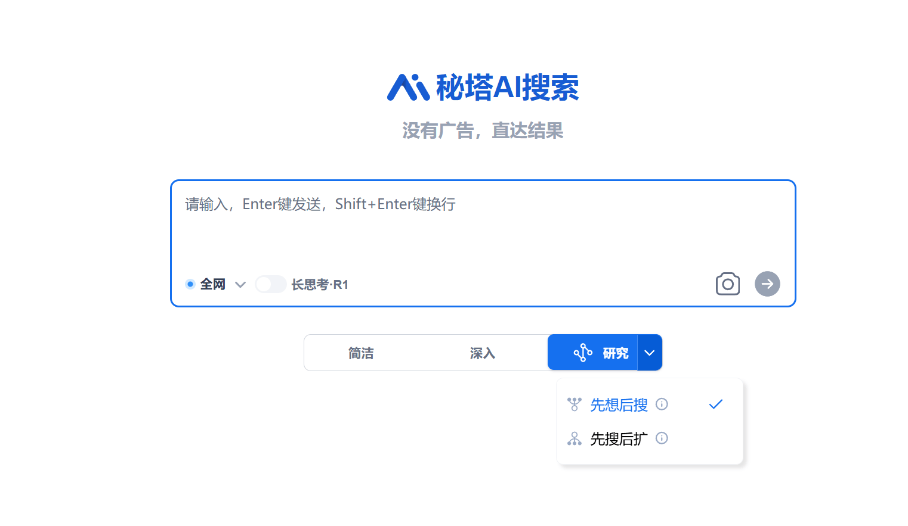The width and height of the screenshot is (908, 526).
Task: Switch to 简洁 mode tab
Action: click(361, 353)
